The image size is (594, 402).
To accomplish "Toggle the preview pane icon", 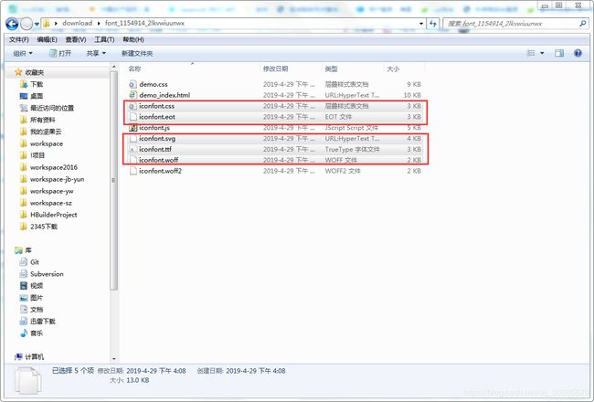I will [x=559, y=53].
